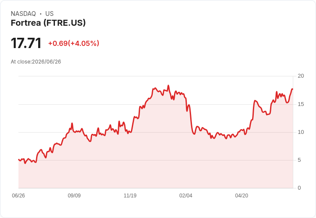Click the 04/20 x-axis date label

click(242, 196)
